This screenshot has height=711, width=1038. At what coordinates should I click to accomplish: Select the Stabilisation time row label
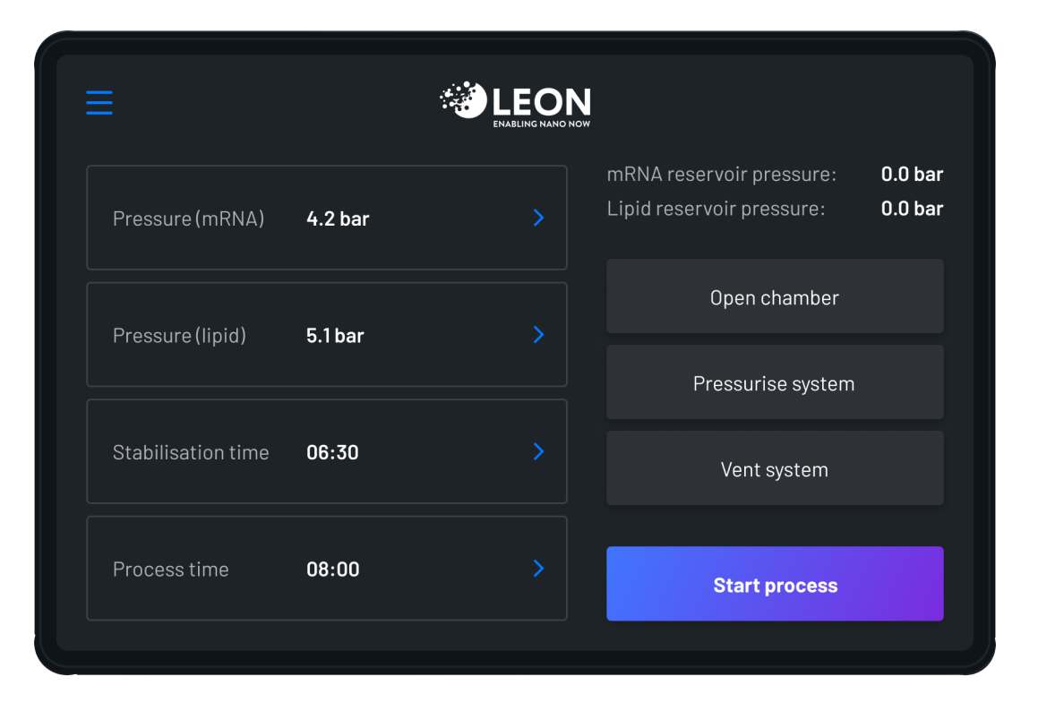[x=191, y=452]
